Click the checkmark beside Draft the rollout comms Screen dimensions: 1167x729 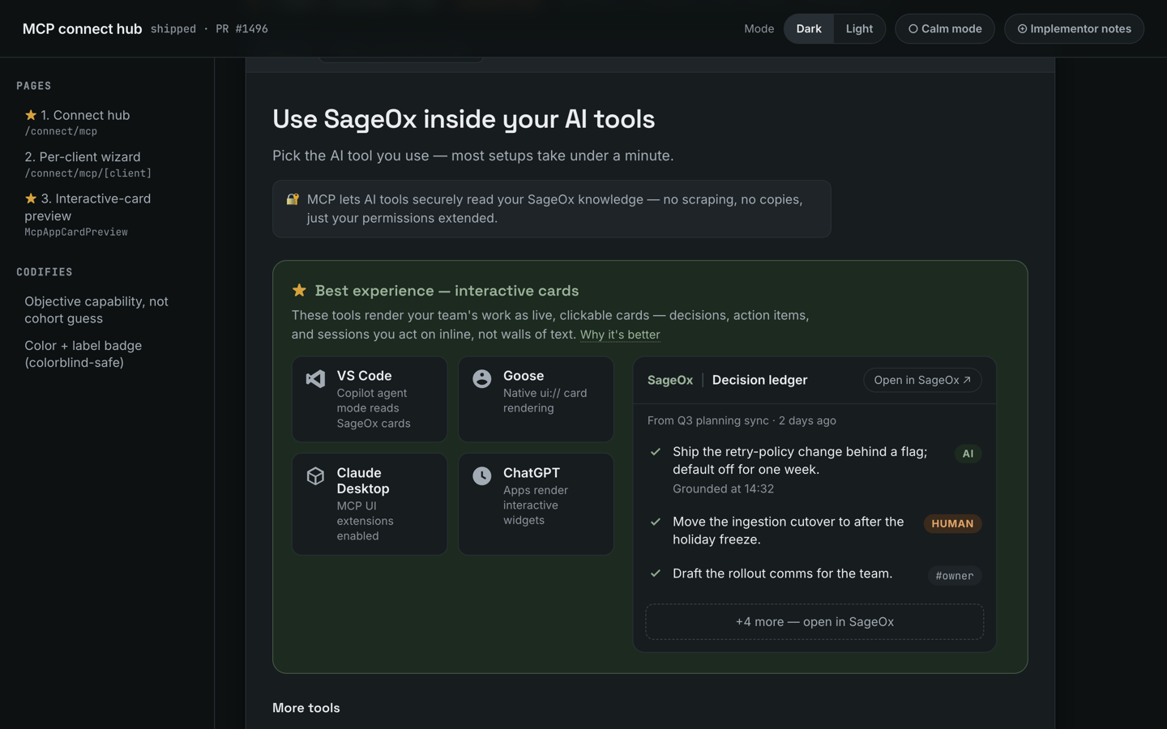[656, 573]
